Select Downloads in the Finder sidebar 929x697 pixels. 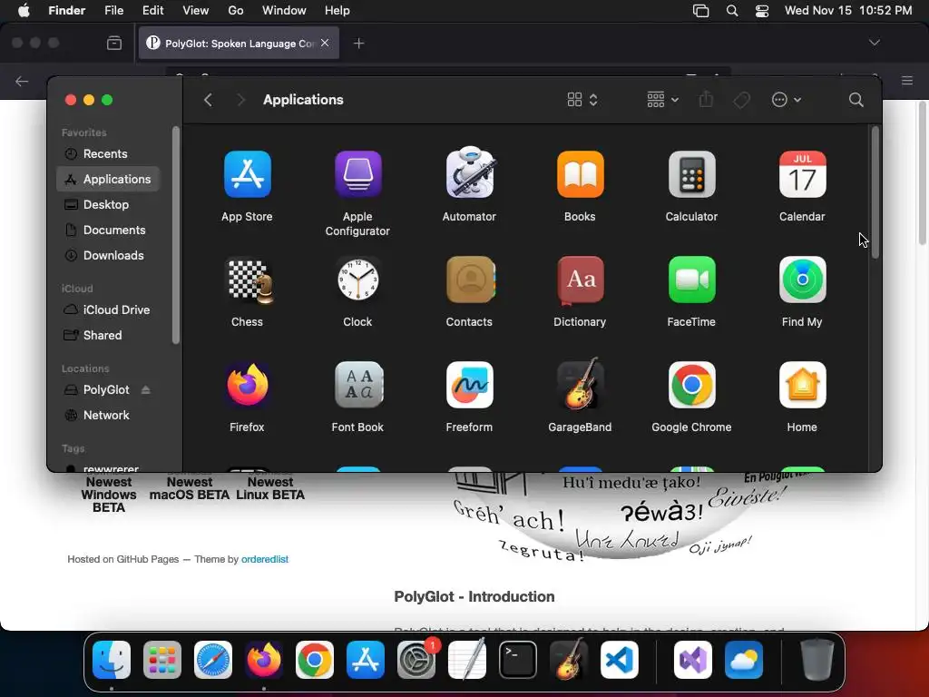(x=108, y=255)
